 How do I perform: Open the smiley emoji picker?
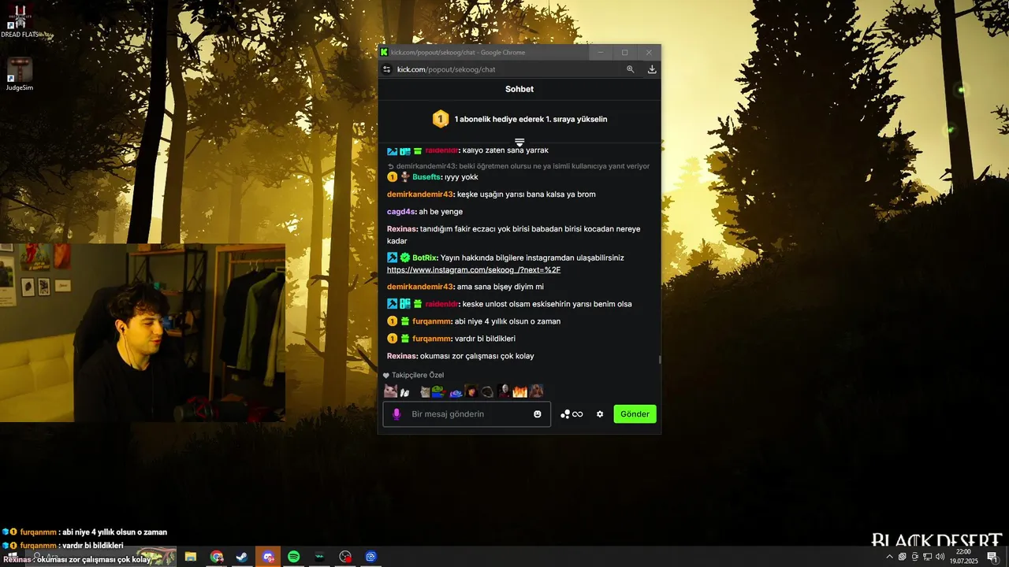(538, 414)
